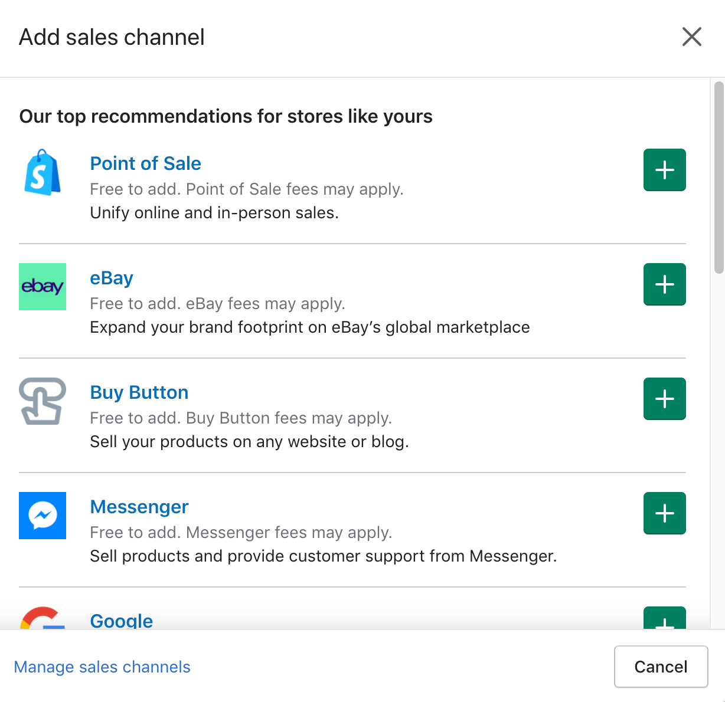Add the eBay sales channel
Screen dimensions: 725x702
click(x=664, y=284)
